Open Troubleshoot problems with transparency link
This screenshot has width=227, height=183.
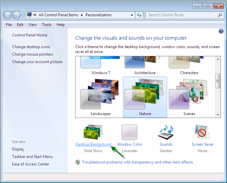137,162
